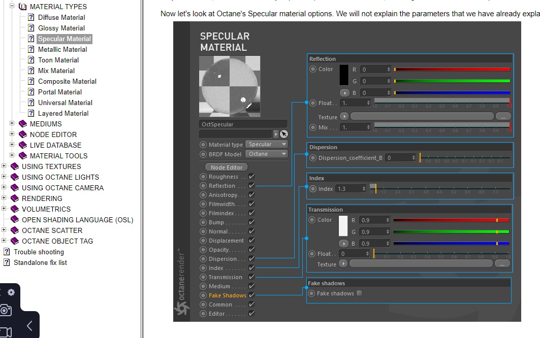Screen dimensions: 540x338
Task: Toggle the Displacement channel checkmark
Action: (x=252, y=240)
